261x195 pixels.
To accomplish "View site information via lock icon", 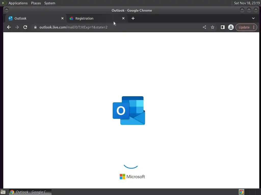I will (x=35, y=27).
